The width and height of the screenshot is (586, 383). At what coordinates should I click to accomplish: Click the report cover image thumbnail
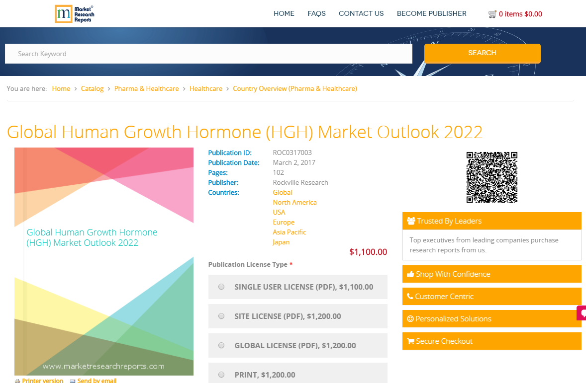(104, 261)
